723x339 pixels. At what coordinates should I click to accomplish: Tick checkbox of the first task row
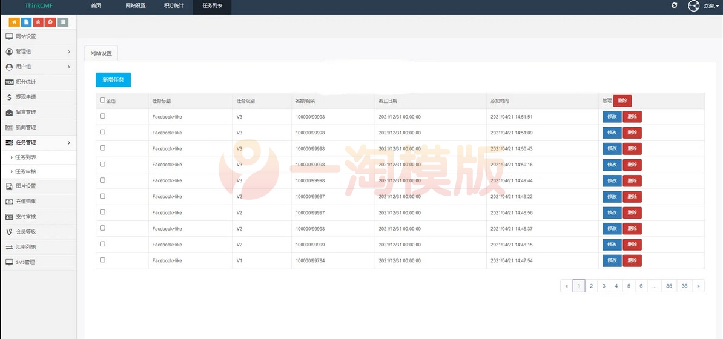click(102, 116)
